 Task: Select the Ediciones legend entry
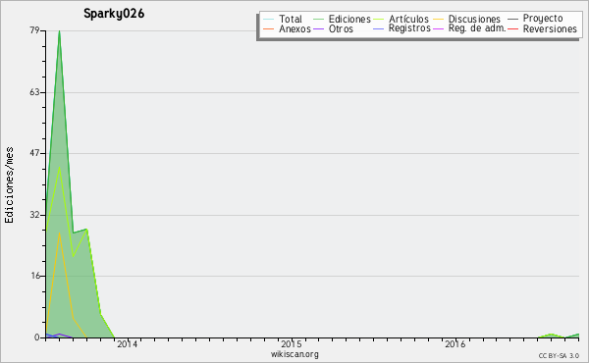coord(349,19)
